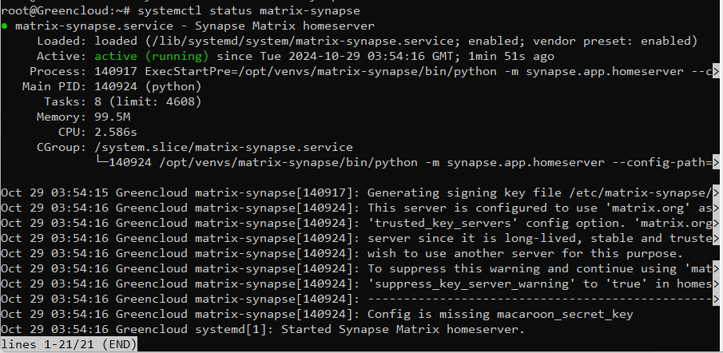Screen dimensions: 723x353
Task: Click the Memory value 99.5M
Action: pyautogui.click(x=112, y=117)
